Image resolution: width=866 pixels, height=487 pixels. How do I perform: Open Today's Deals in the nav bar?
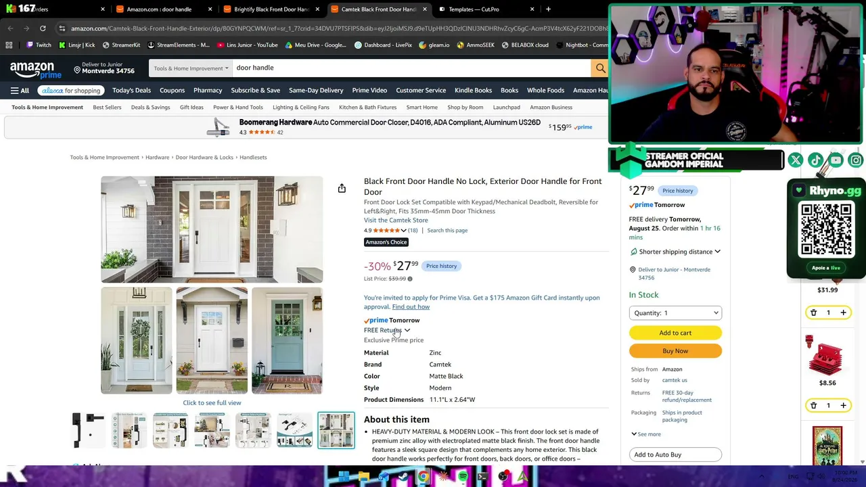131,91
